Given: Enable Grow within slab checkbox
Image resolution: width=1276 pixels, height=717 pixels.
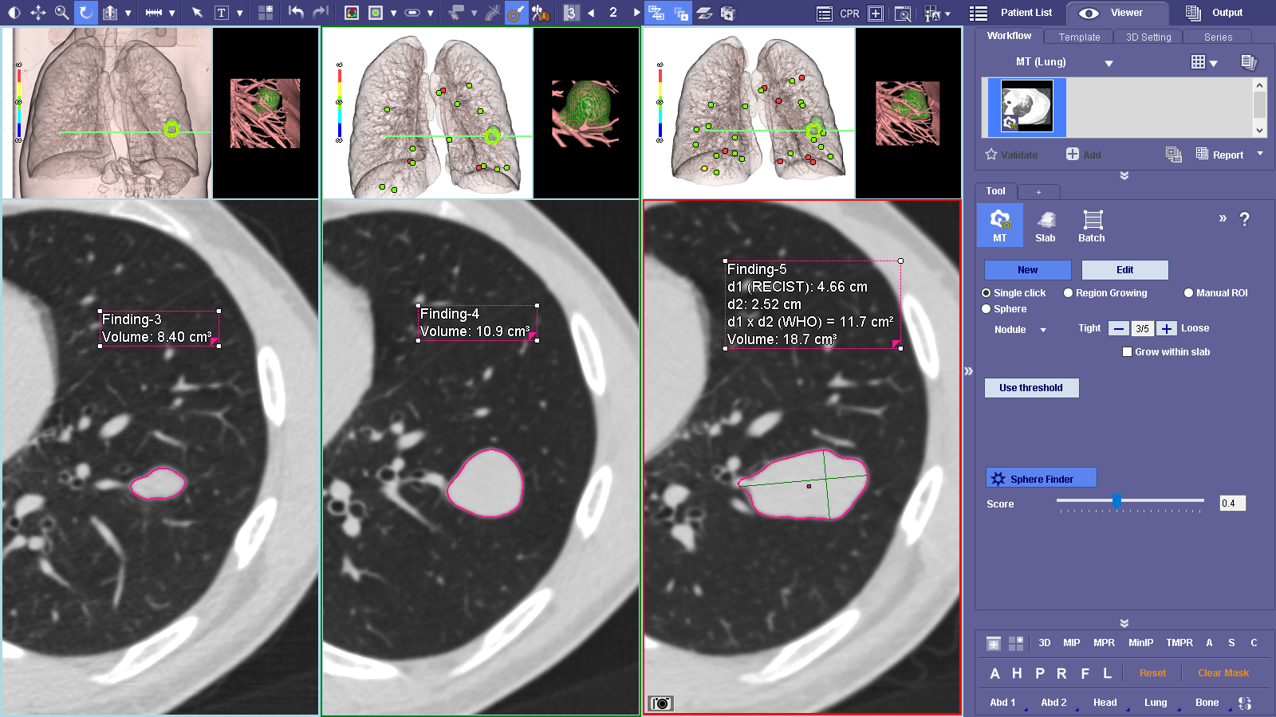Looking at the screenshot, I should coord(1127,352).
